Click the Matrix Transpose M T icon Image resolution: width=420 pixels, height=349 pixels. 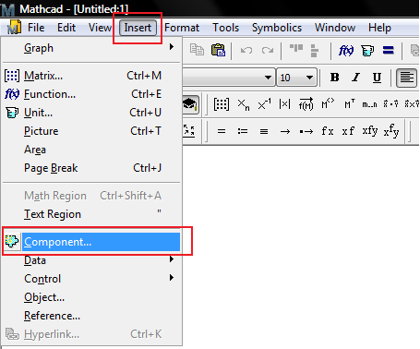click(x=349, y=104)
